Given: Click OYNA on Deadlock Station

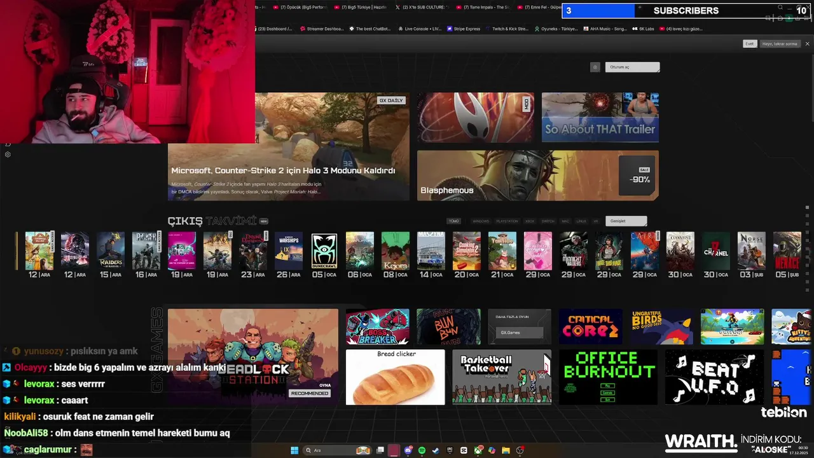Looking at the screenshot, I should 325,385.
